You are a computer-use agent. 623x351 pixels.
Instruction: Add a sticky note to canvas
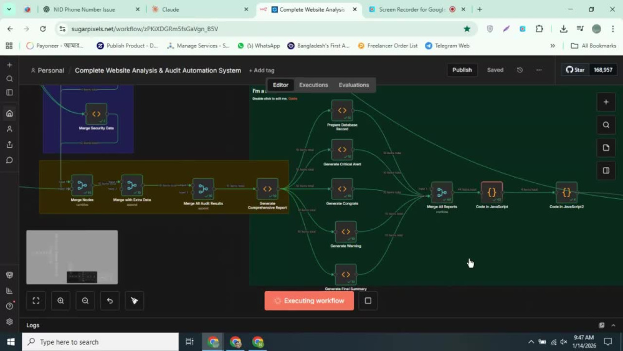[606, 148]
